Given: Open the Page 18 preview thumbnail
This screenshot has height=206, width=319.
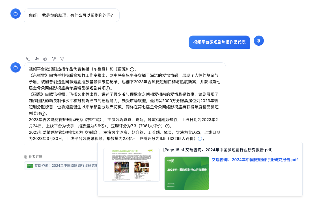Looking at the screenshot, I should click(x=131, y=165).
